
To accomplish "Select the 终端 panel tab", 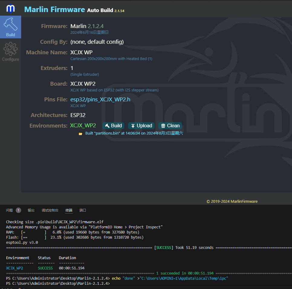I will pos(69,210).
